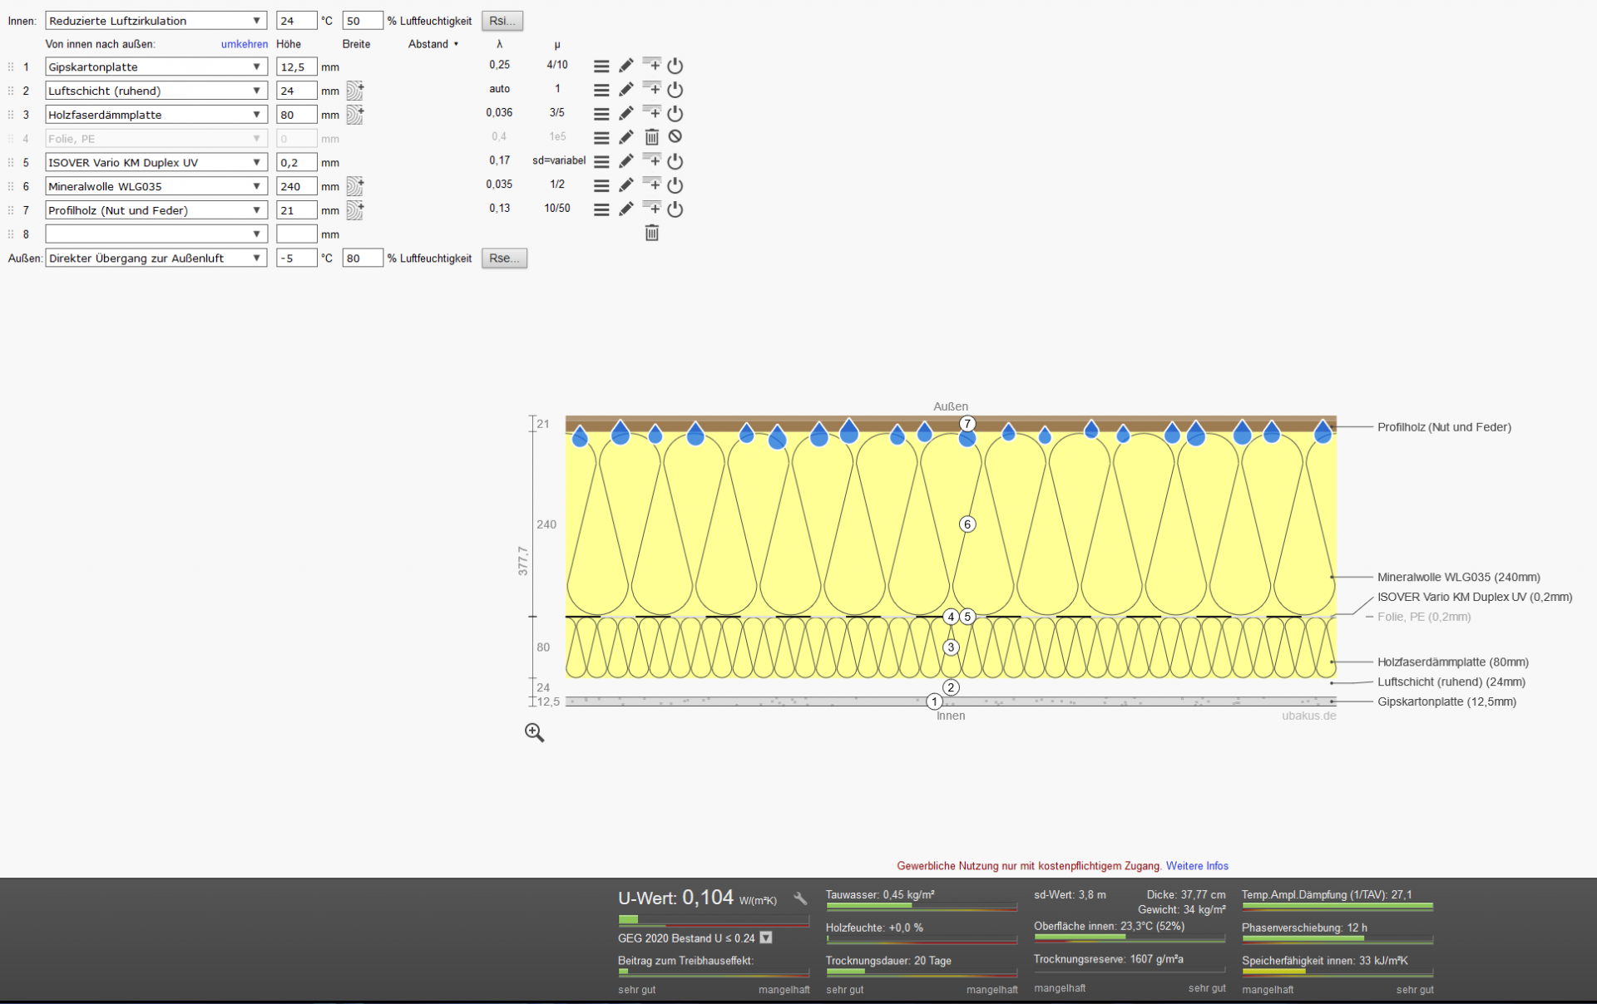Screen dimensions: 1597x1004
Task: Delete the disabled Folie, PE layer
Action: pyautogui.click(x=652, y=137)
